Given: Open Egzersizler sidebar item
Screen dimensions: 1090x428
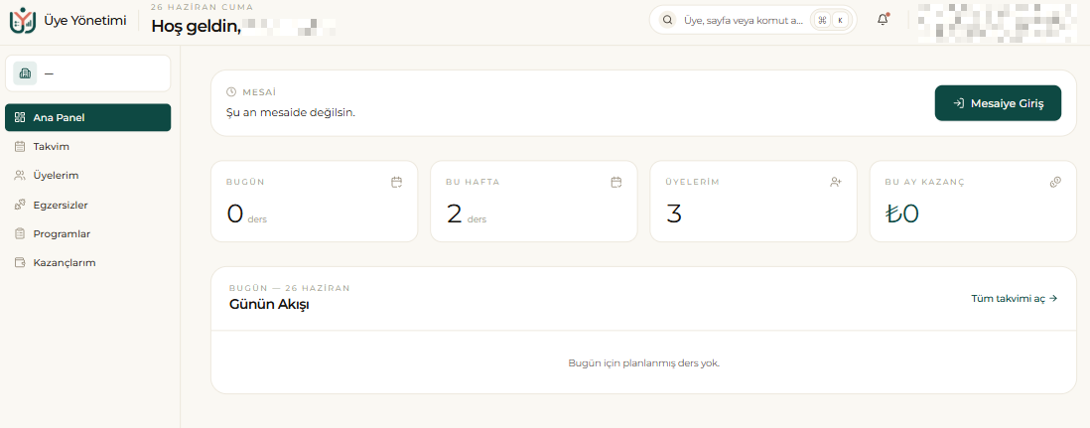Looking at the screenshot, I should tap(87, 206).
